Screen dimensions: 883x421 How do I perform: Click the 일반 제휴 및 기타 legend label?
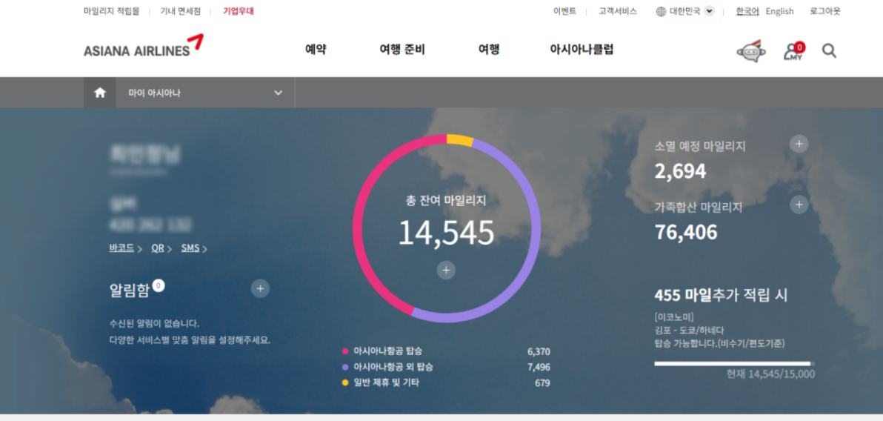click(387, 382)
